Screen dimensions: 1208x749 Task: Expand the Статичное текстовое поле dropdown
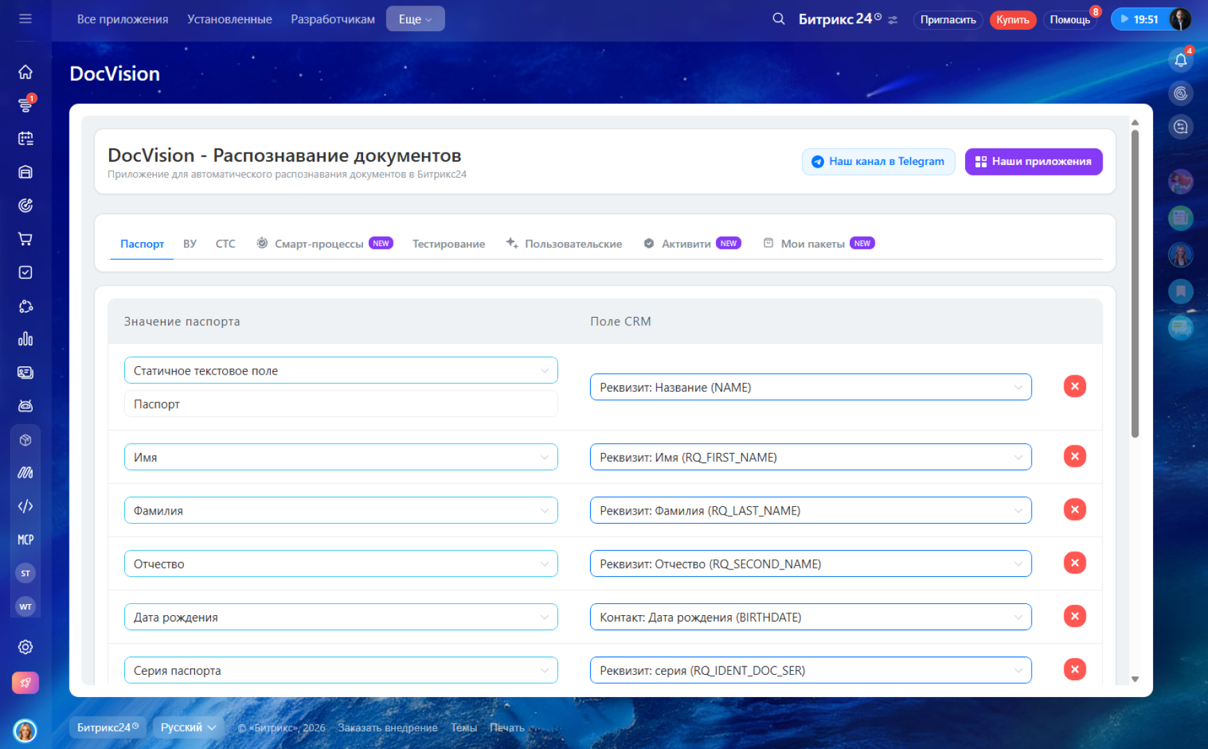(x=340, y=370)
